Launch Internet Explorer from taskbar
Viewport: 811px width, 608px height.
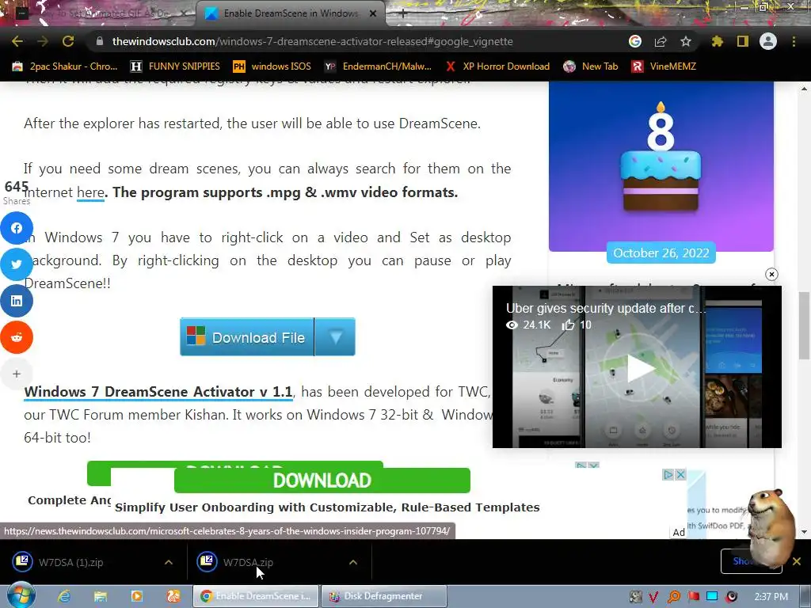pos(63,596)
